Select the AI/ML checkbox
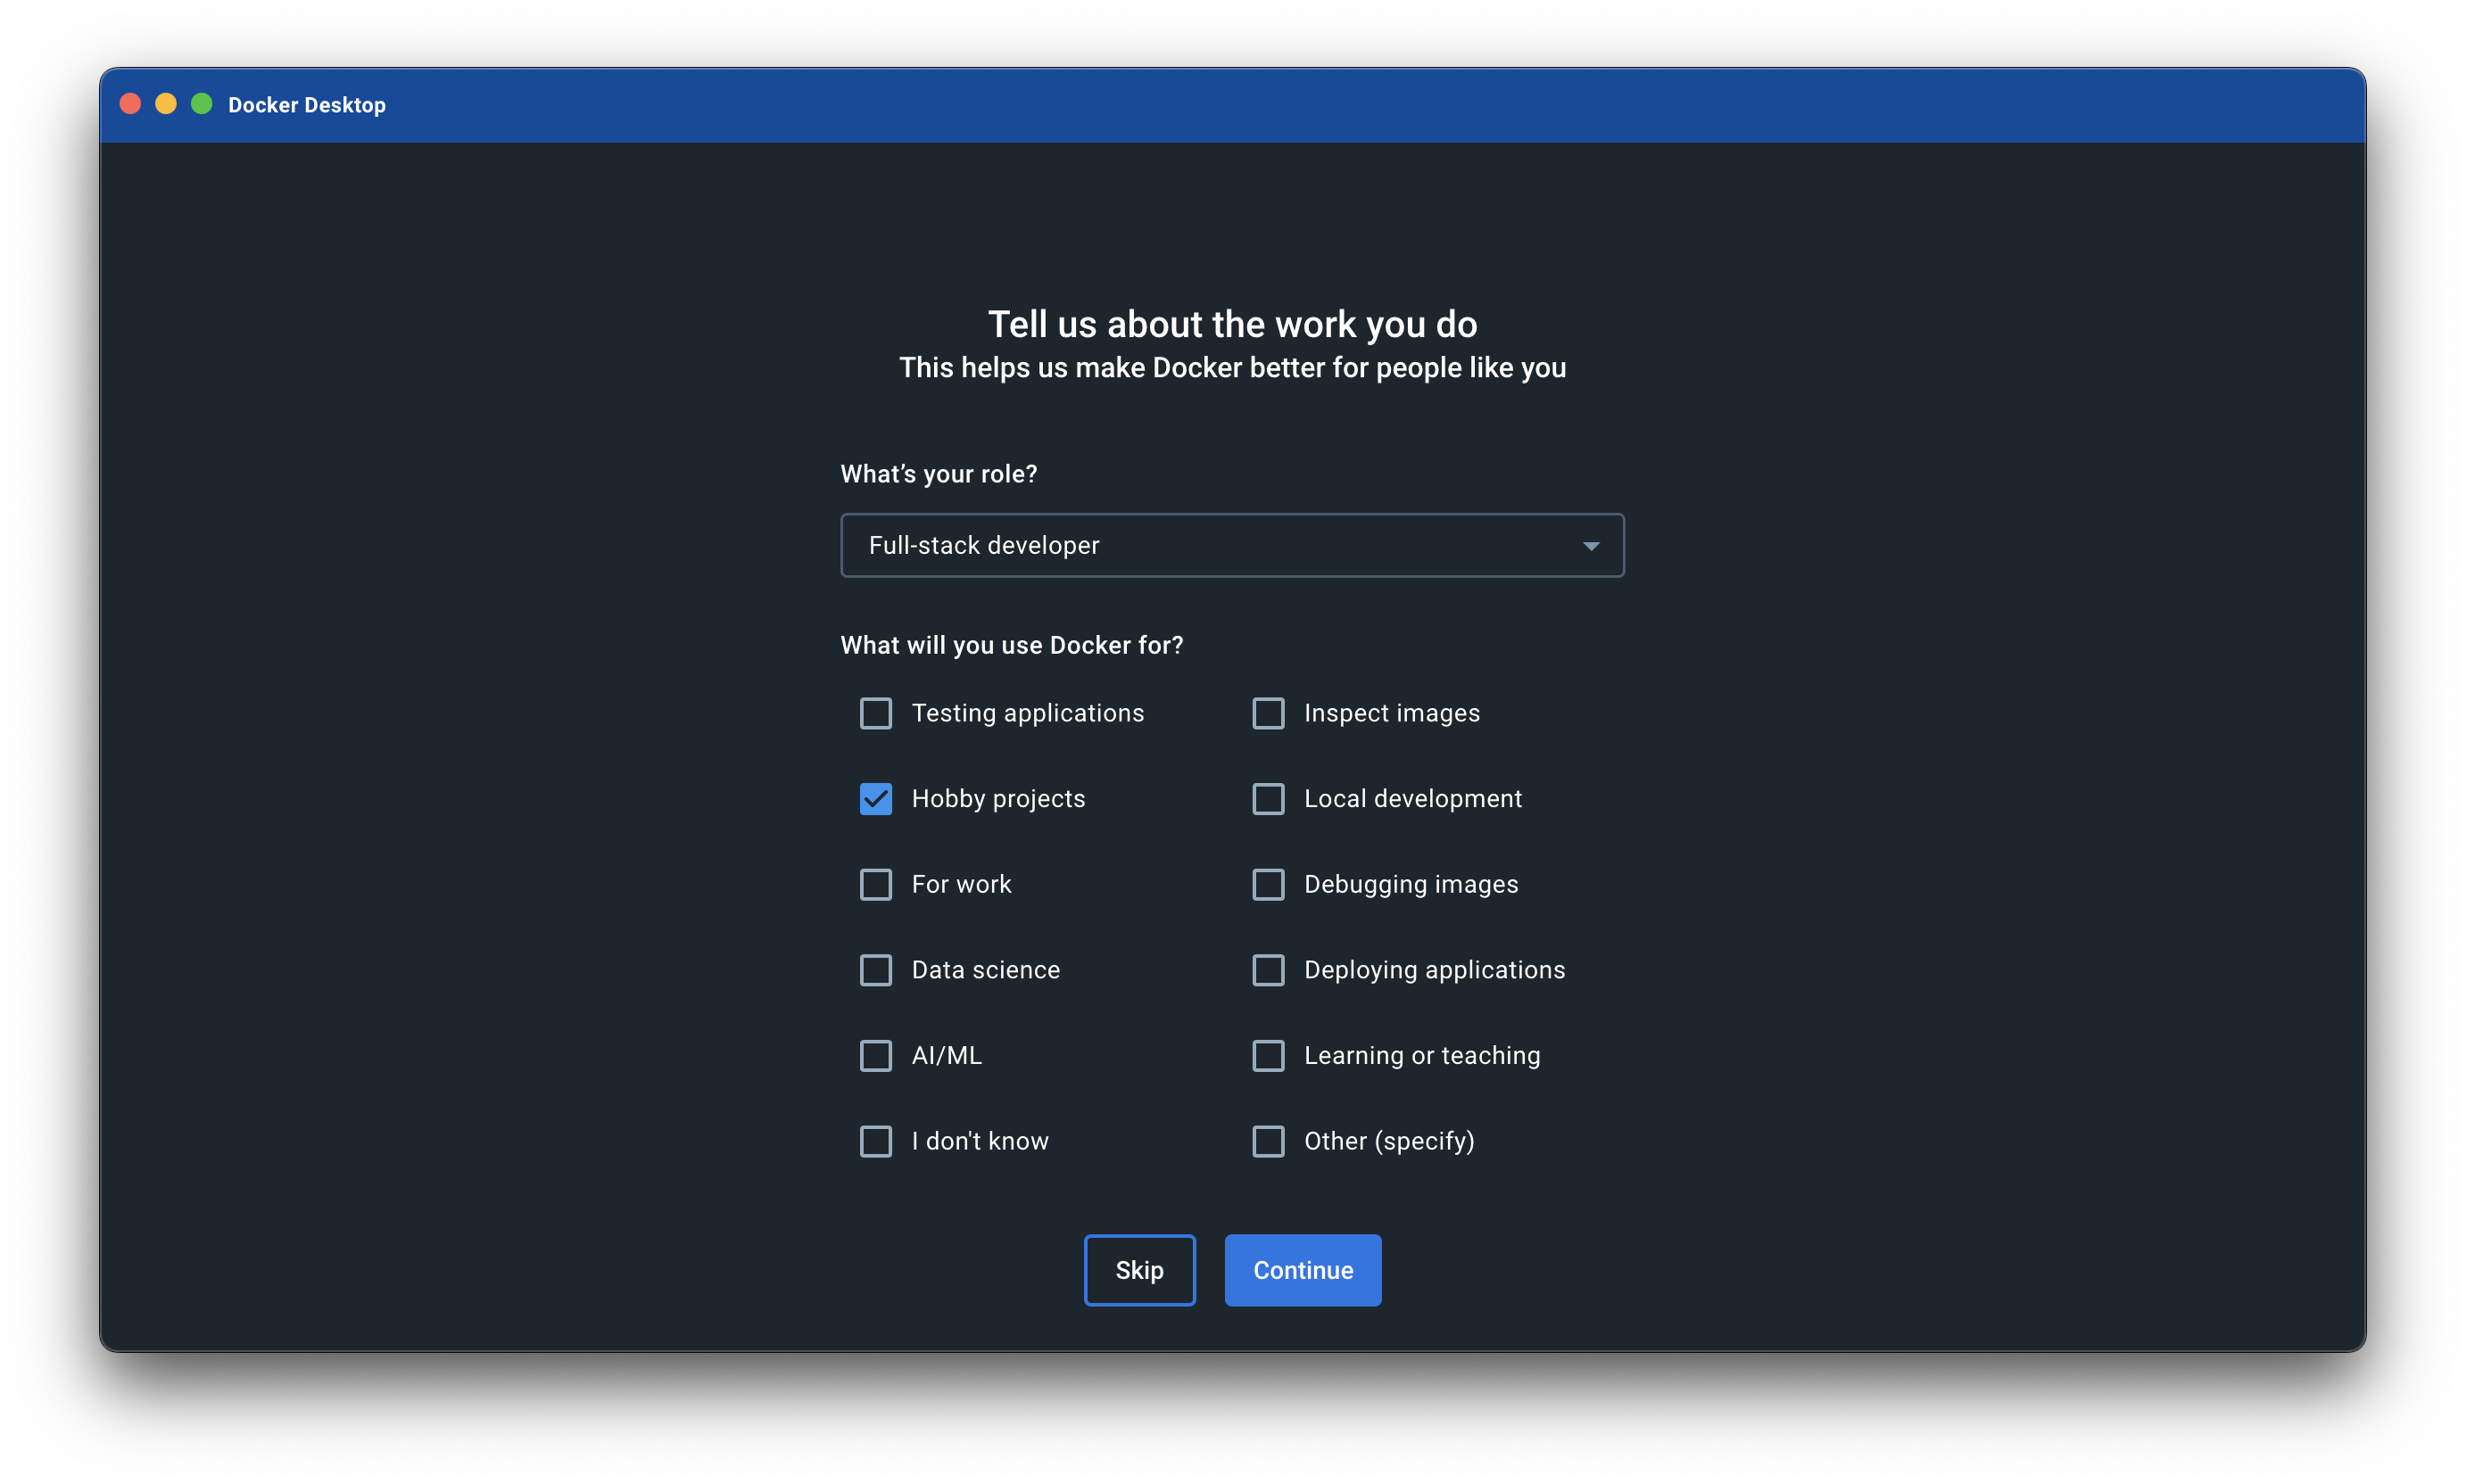This screenshot has width=2466, height=1484. 875,1056
